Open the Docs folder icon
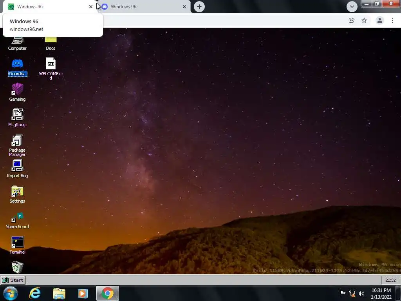The width and height of the screenshot is (401, 301). pos(51,44)
